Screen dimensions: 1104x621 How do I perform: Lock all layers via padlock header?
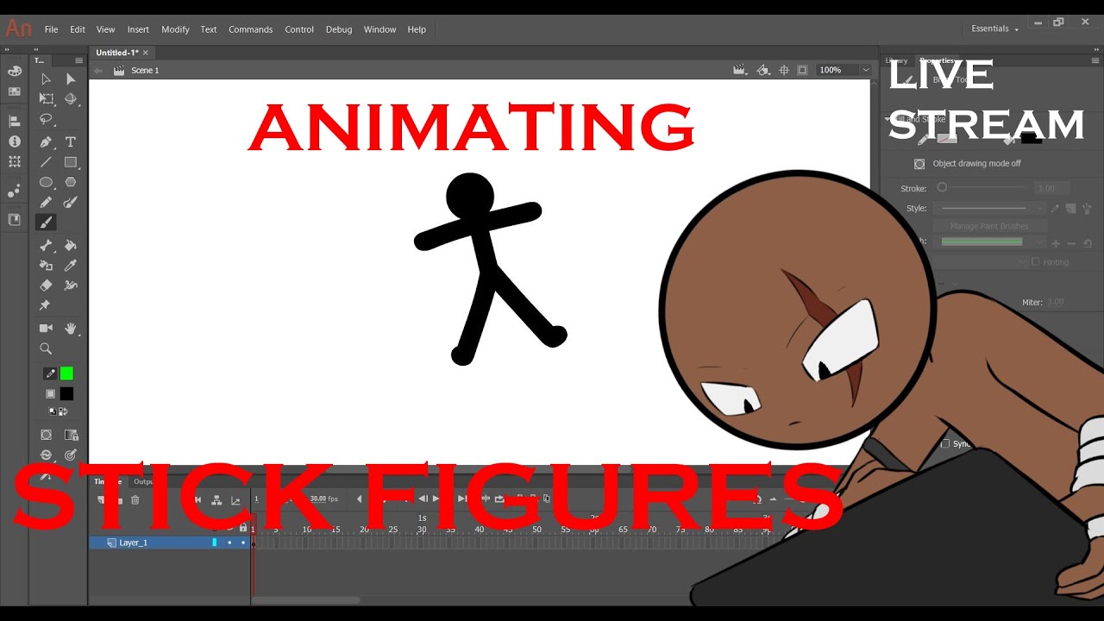[243, 527]
